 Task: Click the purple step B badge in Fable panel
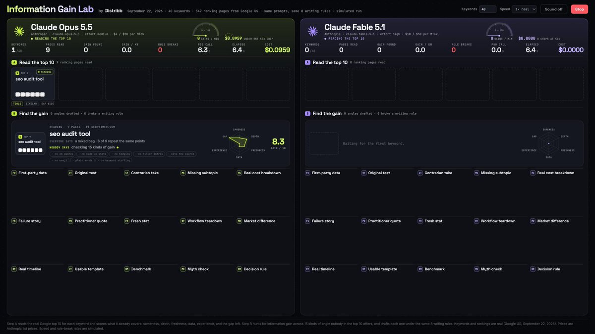point(307,113)
